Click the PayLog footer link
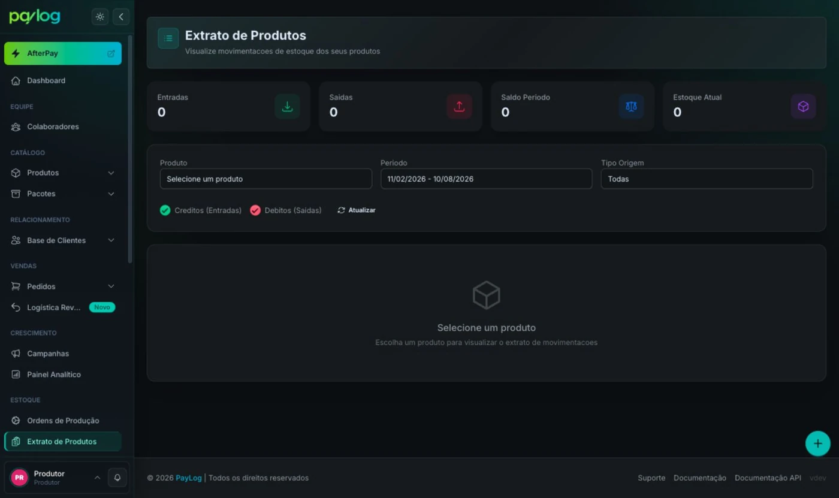 point(189,478)
